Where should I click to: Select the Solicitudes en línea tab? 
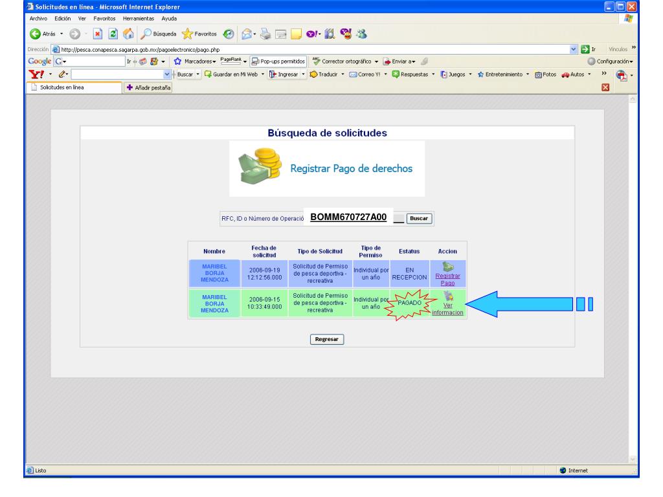[x=74, y=87]
